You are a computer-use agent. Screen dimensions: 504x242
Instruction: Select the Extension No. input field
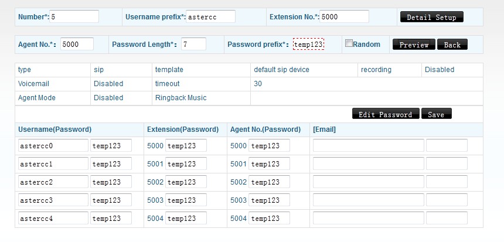click(x=345, y=16)
